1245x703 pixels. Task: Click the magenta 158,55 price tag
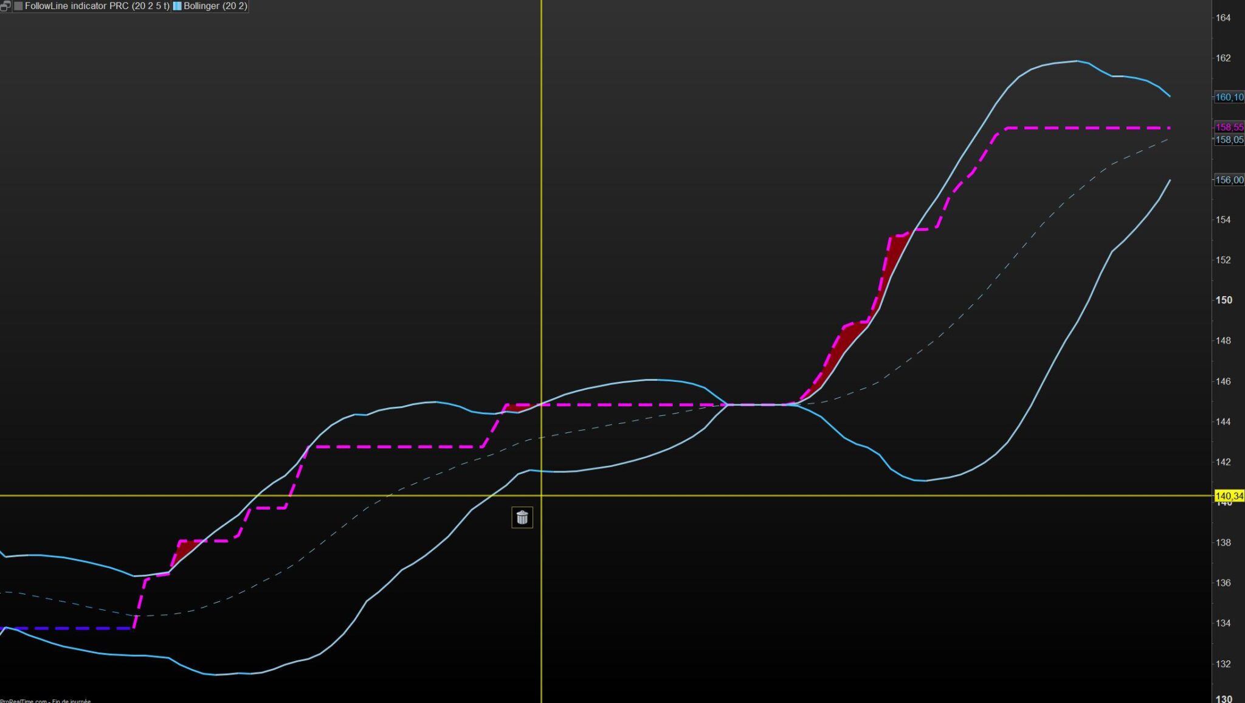[1229, 127]
